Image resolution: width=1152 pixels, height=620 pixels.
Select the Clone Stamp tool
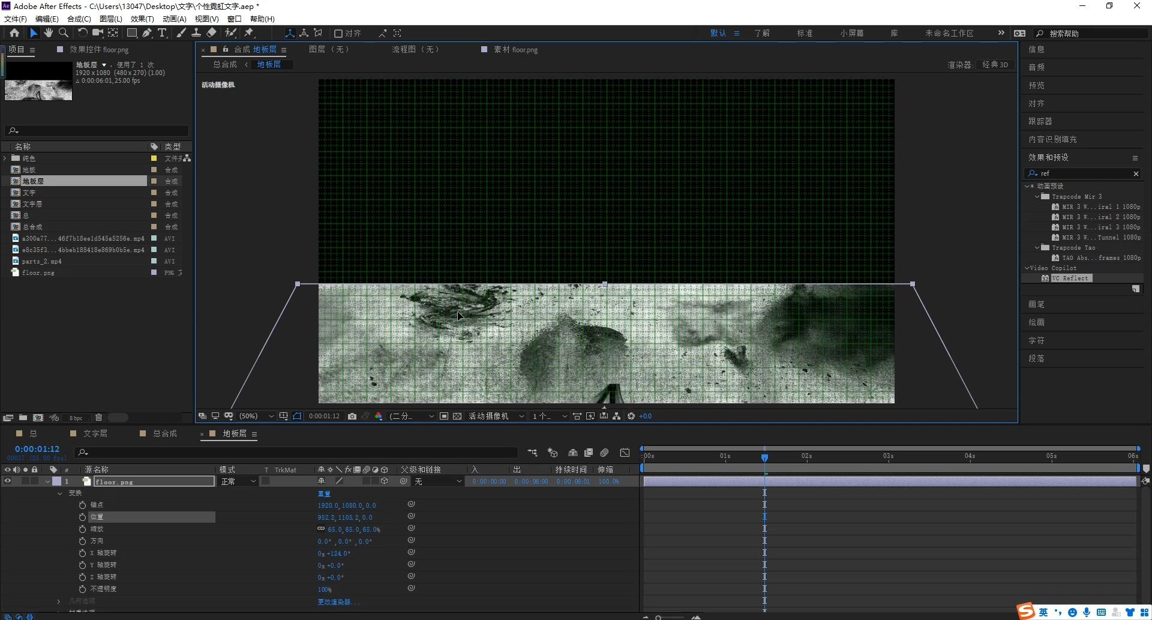tap(196, 33)
